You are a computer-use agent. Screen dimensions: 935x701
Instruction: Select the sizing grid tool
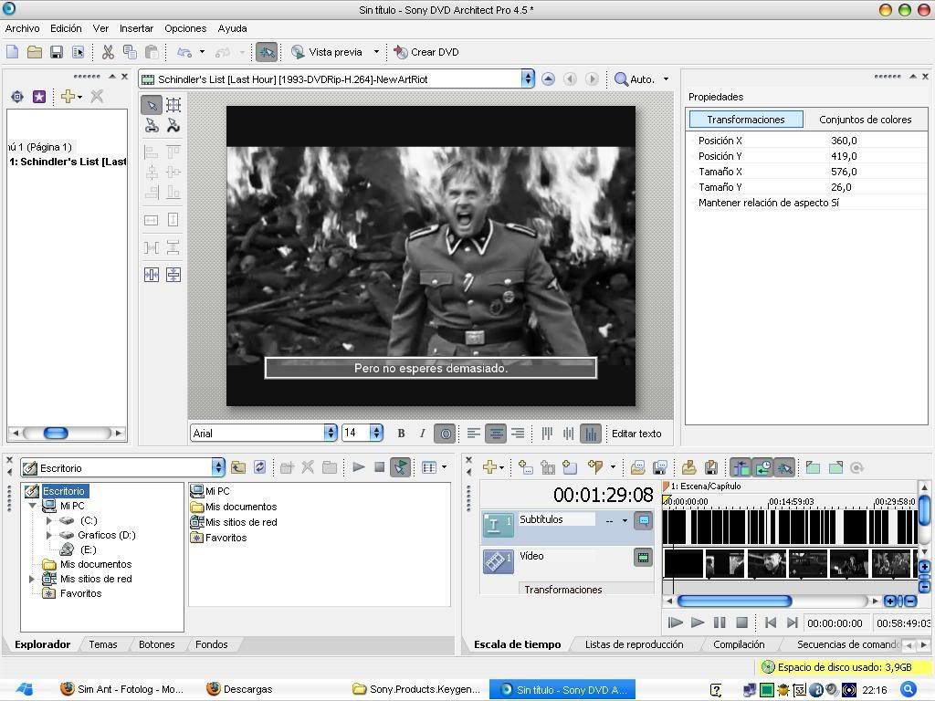click(173, 106)
